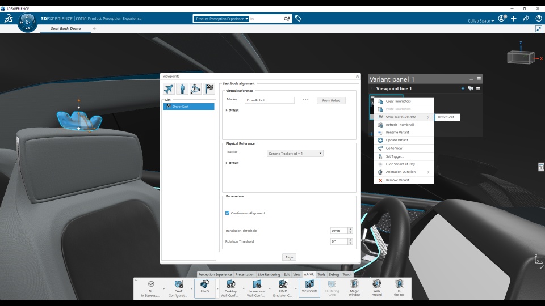
Task: Select Update Variant menu entry
Action: [x=404, y=140]
